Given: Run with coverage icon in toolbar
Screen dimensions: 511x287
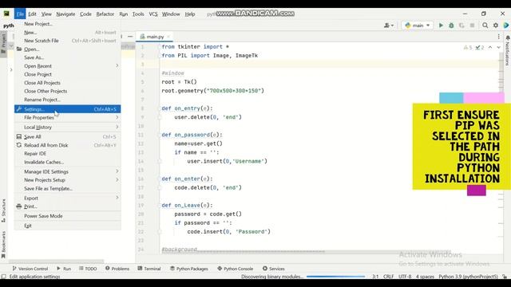Looking at the screenshot, I should pos(461,25).
